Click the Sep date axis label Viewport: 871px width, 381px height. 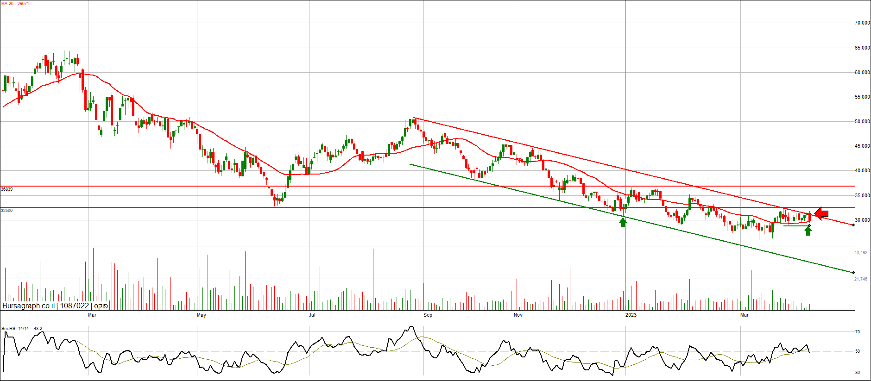(x=428, y=315)
